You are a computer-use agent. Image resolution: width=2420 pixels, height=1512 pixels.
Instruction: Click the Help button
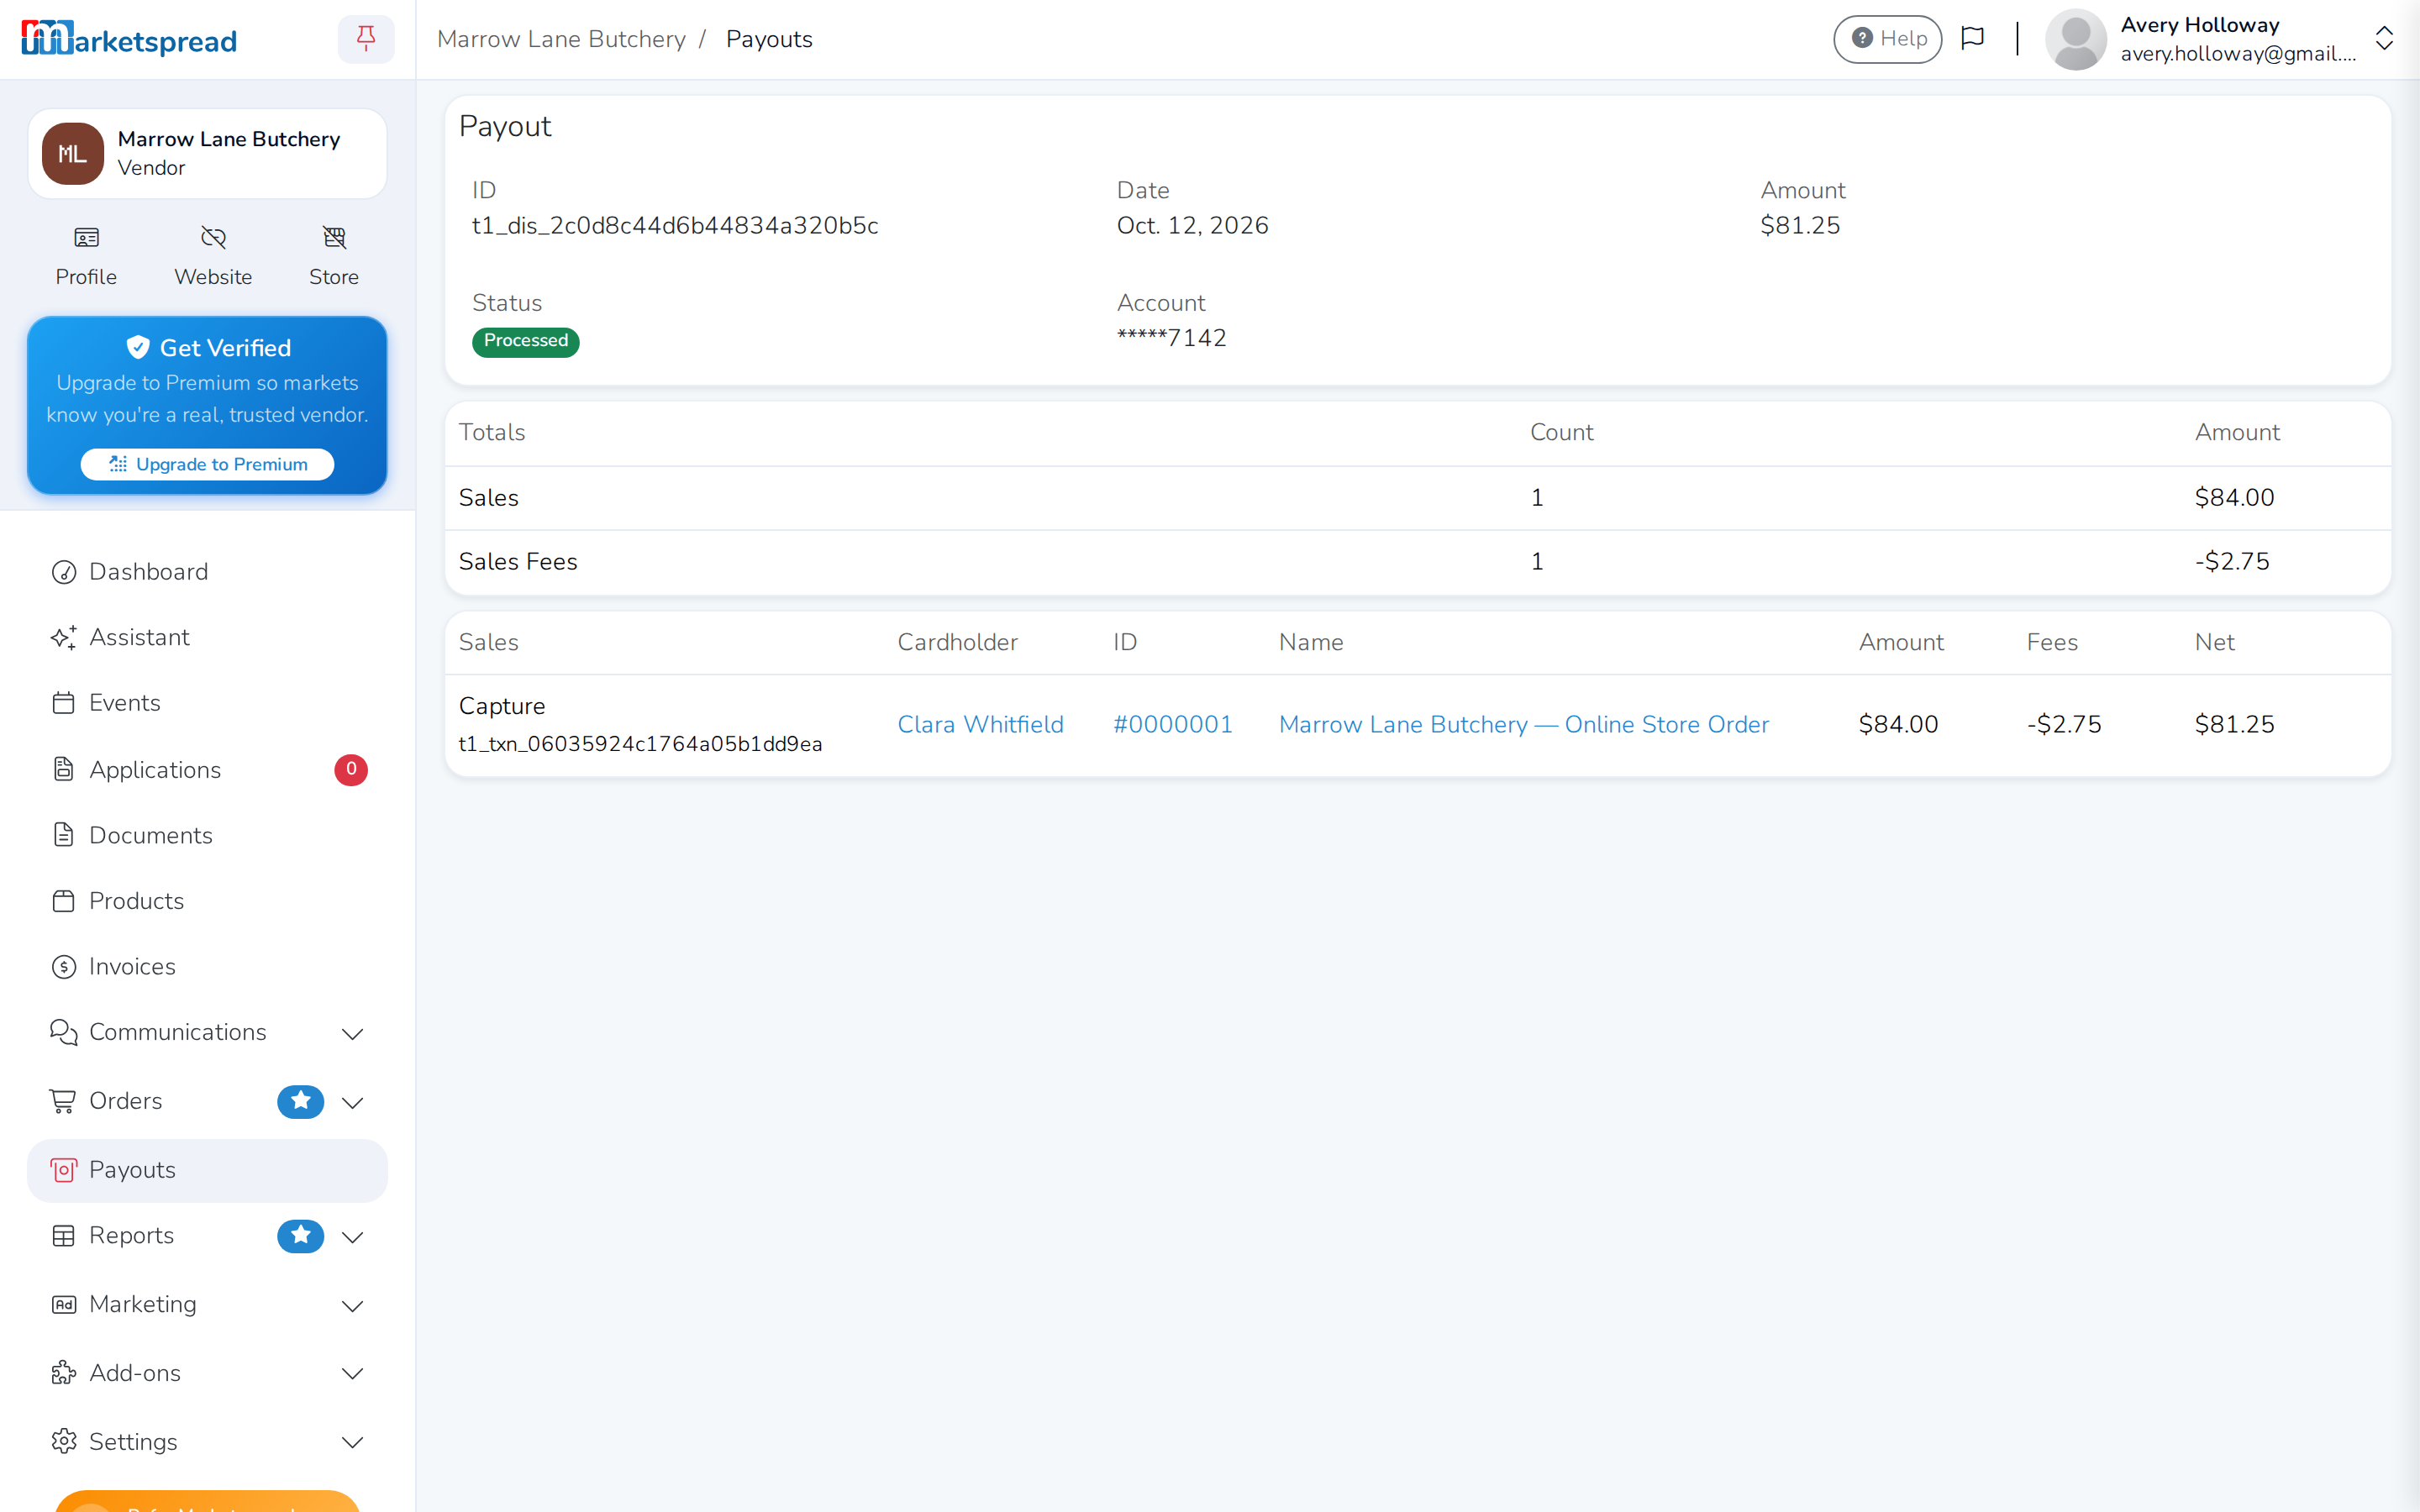pos(1887,39)
